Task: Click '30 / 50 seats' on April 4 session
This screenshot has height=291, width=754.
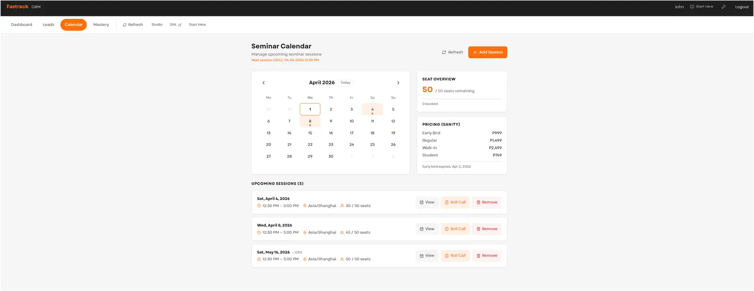Action: 355,206
